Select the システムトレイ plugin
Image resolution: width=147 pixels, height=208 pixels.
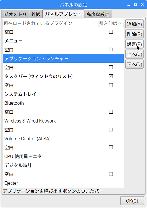(x=63, y=94)
